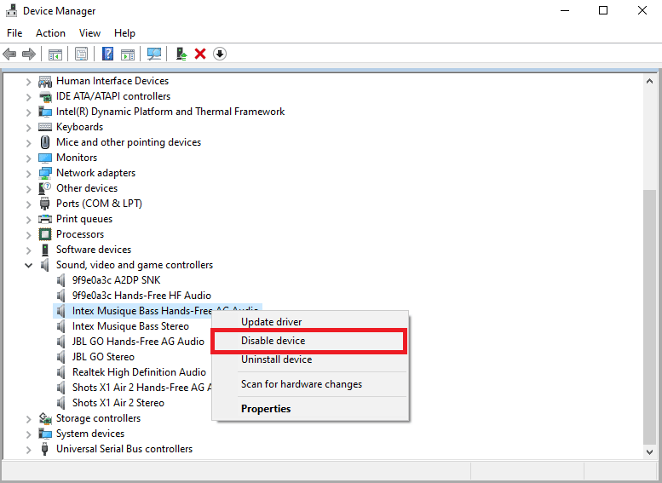
Task: Click the blue Help question-mark icon
Action: 107,54
